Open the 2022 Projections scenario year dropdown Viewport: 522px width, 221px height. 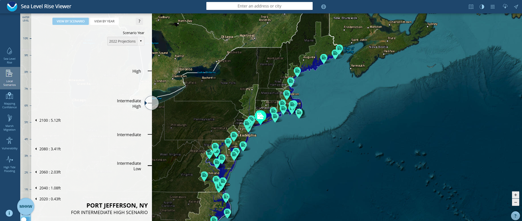[x=125, y=41]
